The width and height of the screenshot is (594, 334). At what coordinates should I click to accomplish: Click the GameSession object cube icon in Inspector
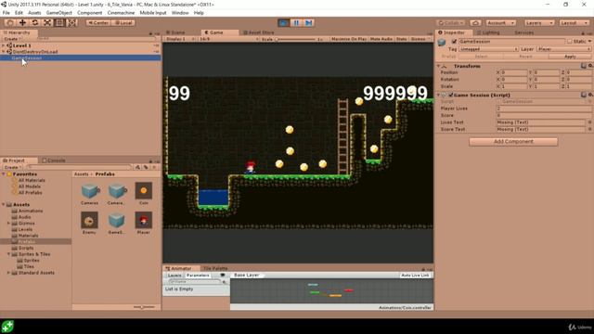coord(442,43)
